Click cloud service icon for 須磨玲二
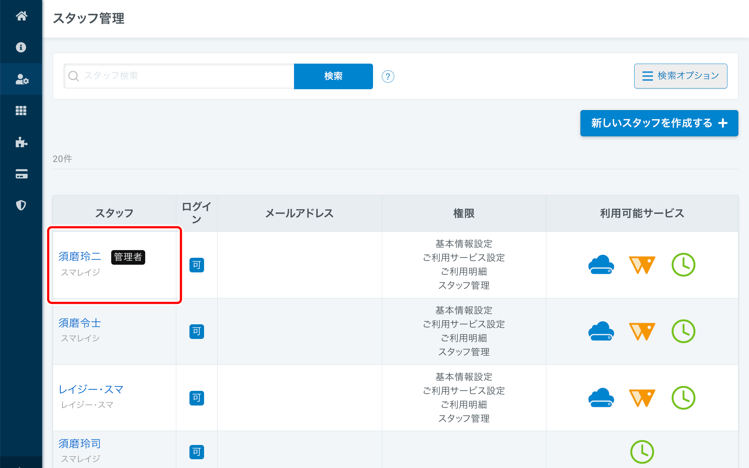The height and width of the screenshot is (468, 749). tap(601, 265)
